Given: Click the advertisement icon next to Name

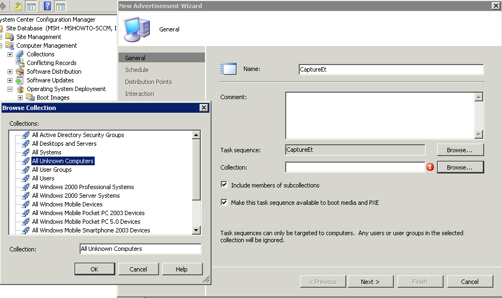Looking at the screenshot, I should pos(228,69).
